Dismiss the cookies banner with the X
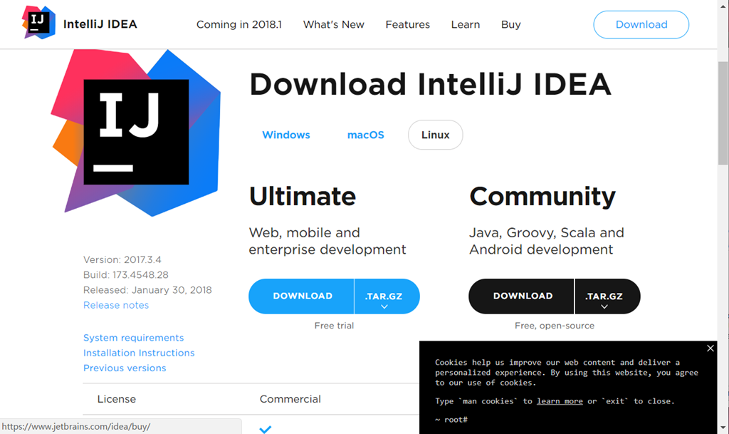The height and width of the screenshot is (434, 729). point(710,348)
